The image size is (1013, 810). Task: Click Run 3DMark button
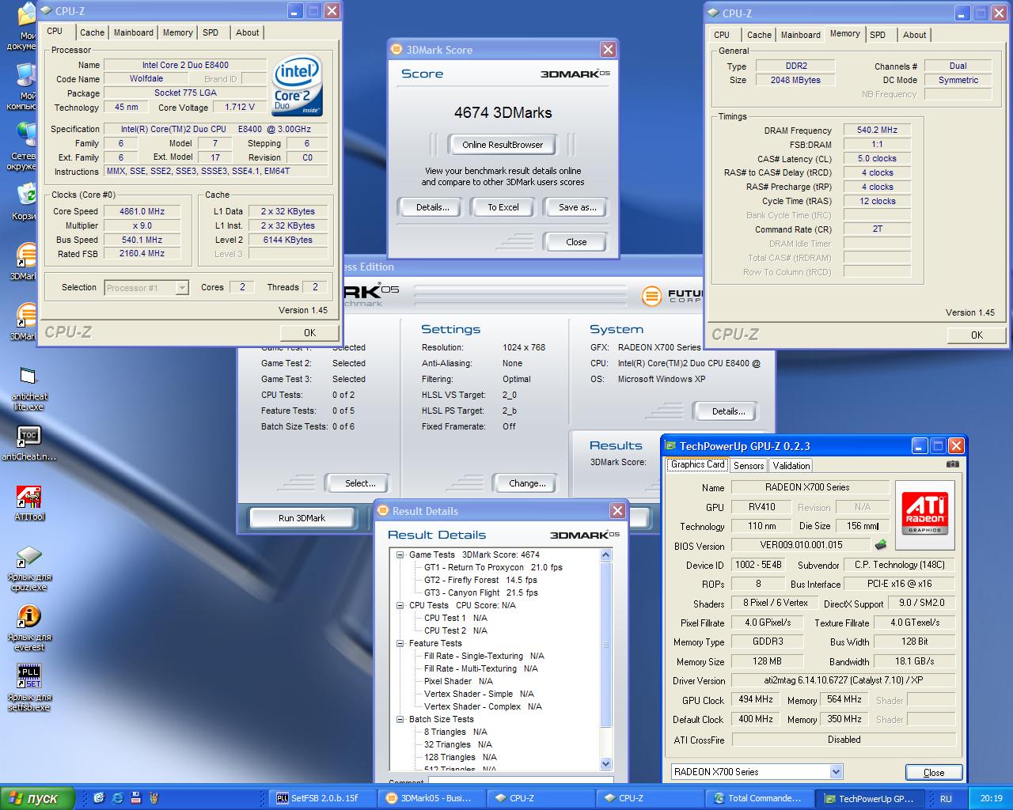click(x=302, y=518)
